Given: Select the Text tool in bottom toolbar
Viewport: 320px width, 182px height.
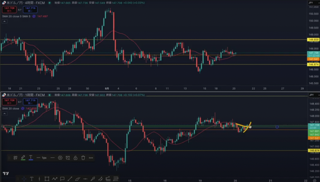Looking at the screenshot, I should 32,179.
